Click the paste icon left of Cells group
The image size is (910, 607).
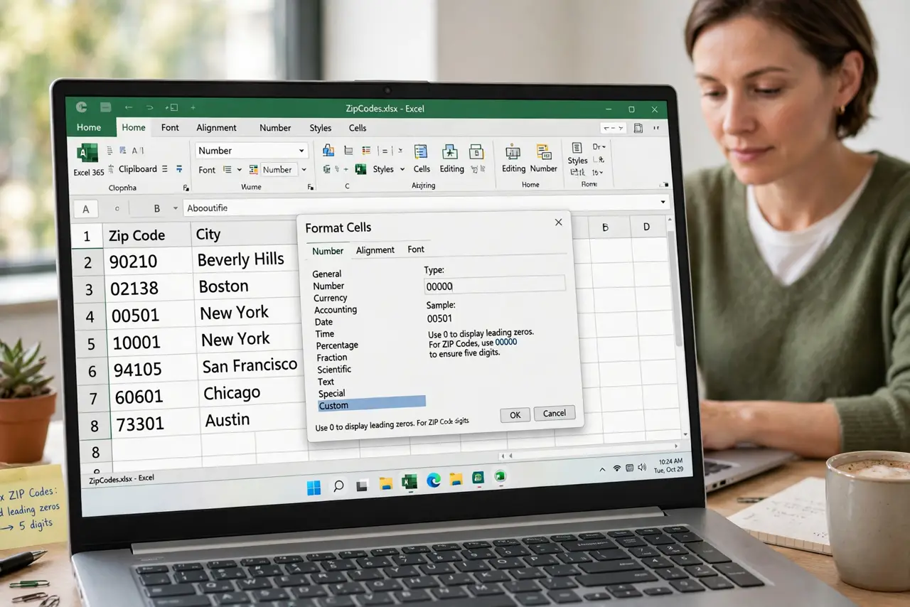coord(328,150)
